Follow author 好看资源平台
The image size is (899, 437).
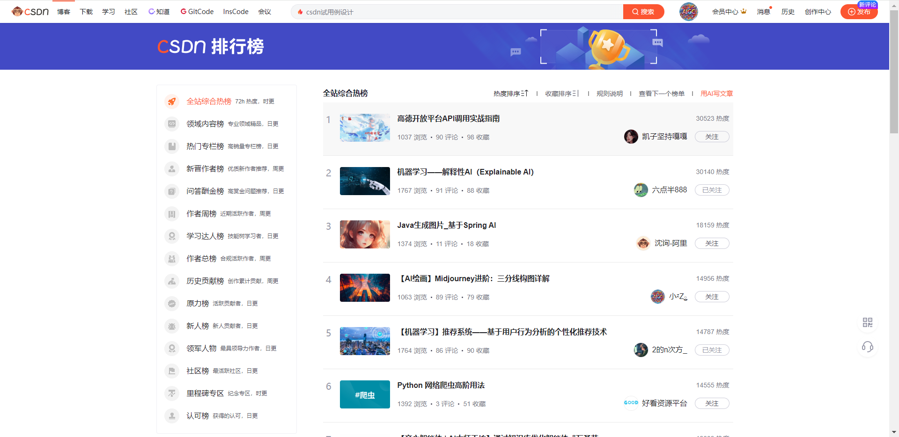click(712, 403)
